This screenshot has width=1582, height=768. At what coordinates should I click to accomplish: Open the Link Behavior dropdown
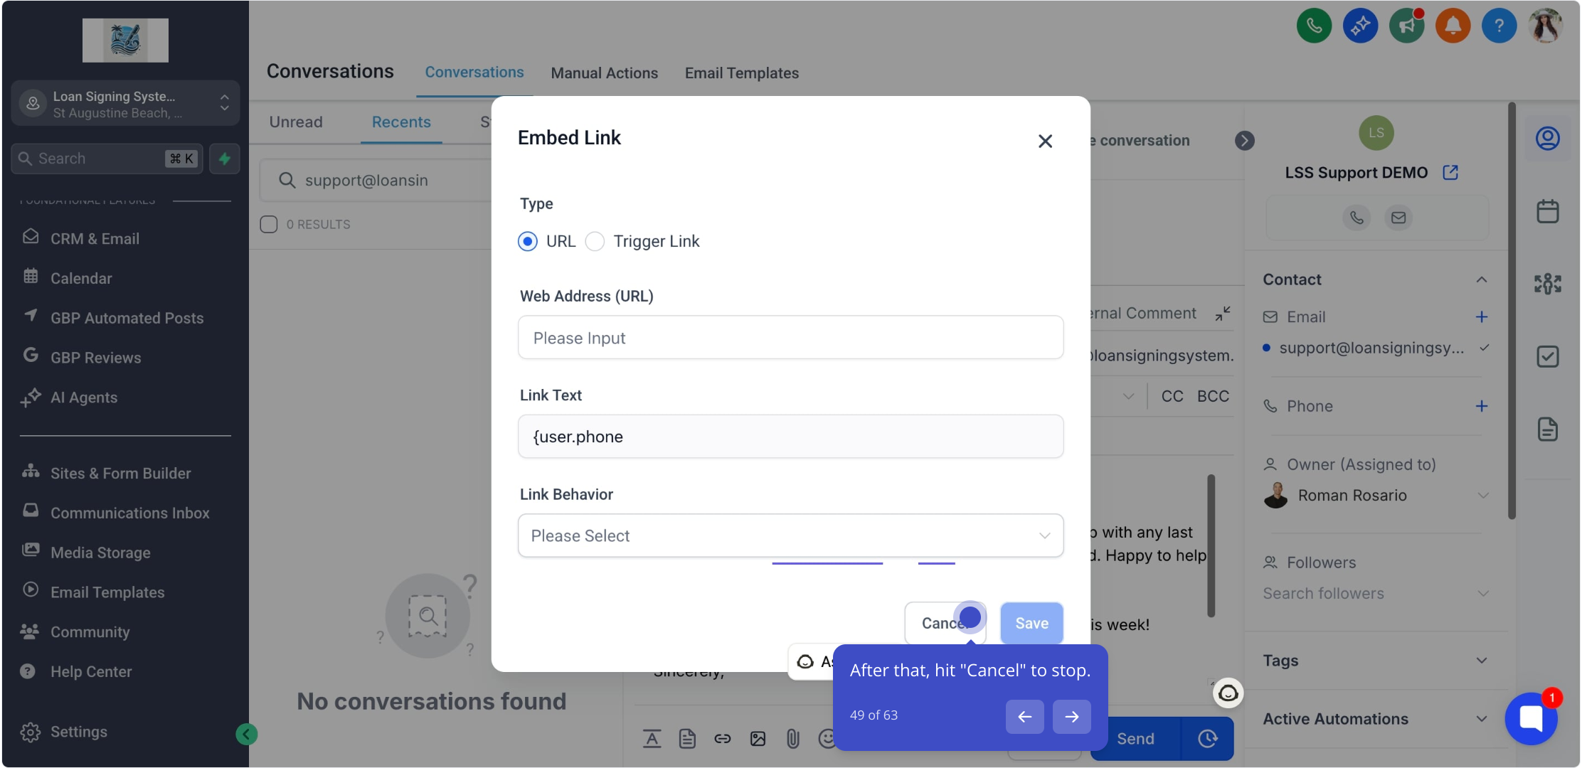(790, 535)
